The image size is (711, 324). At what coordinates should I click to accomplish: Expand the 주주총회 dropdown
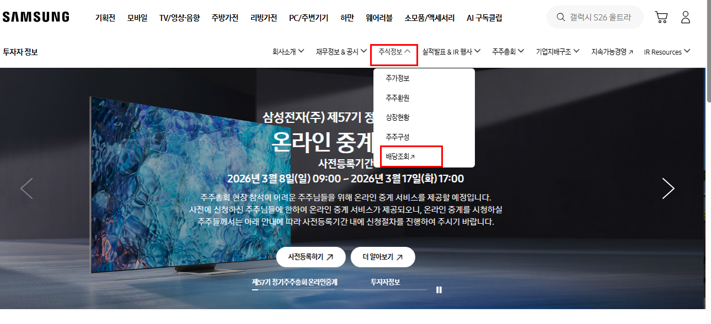click(x=507, y=51)
